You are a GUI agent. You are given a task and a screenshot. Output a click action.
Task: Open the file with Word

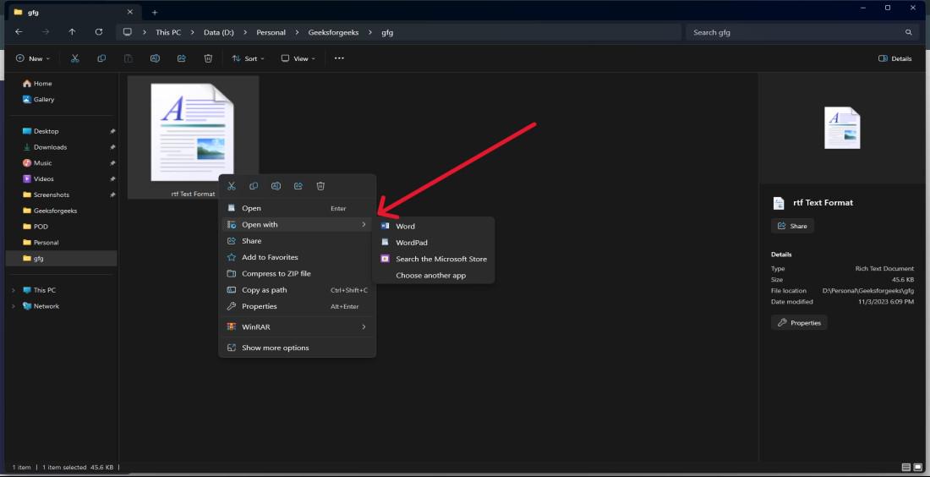(433, 226)
